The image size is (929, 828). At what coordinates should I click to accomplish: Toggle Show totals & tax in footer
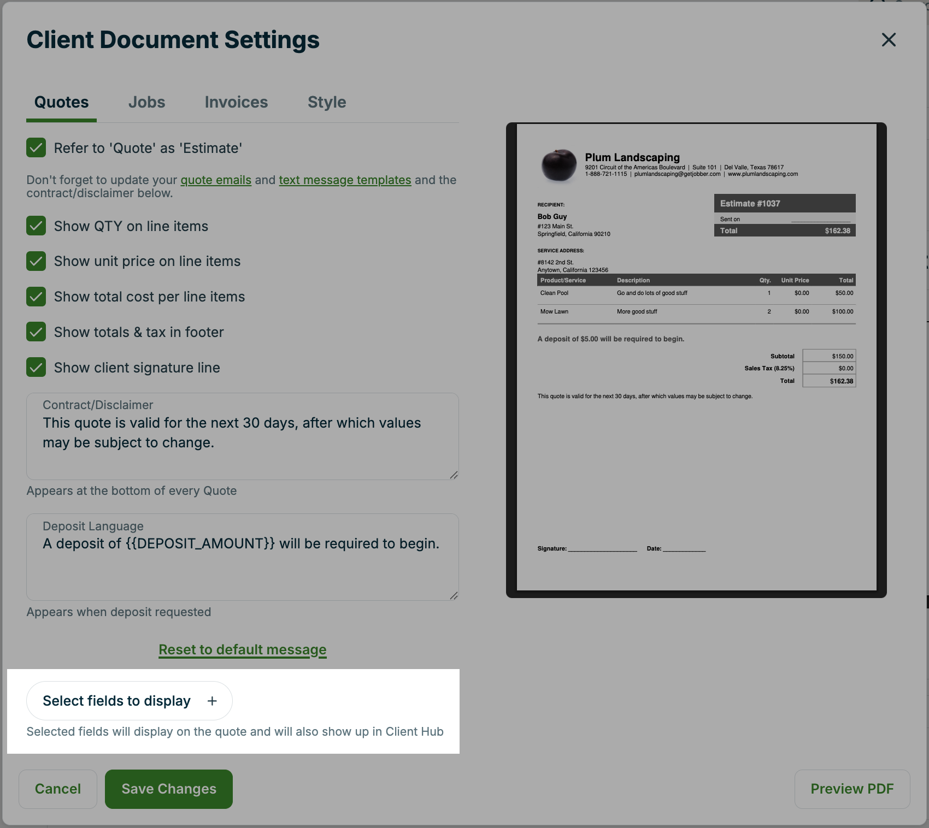tap(36, 332)
